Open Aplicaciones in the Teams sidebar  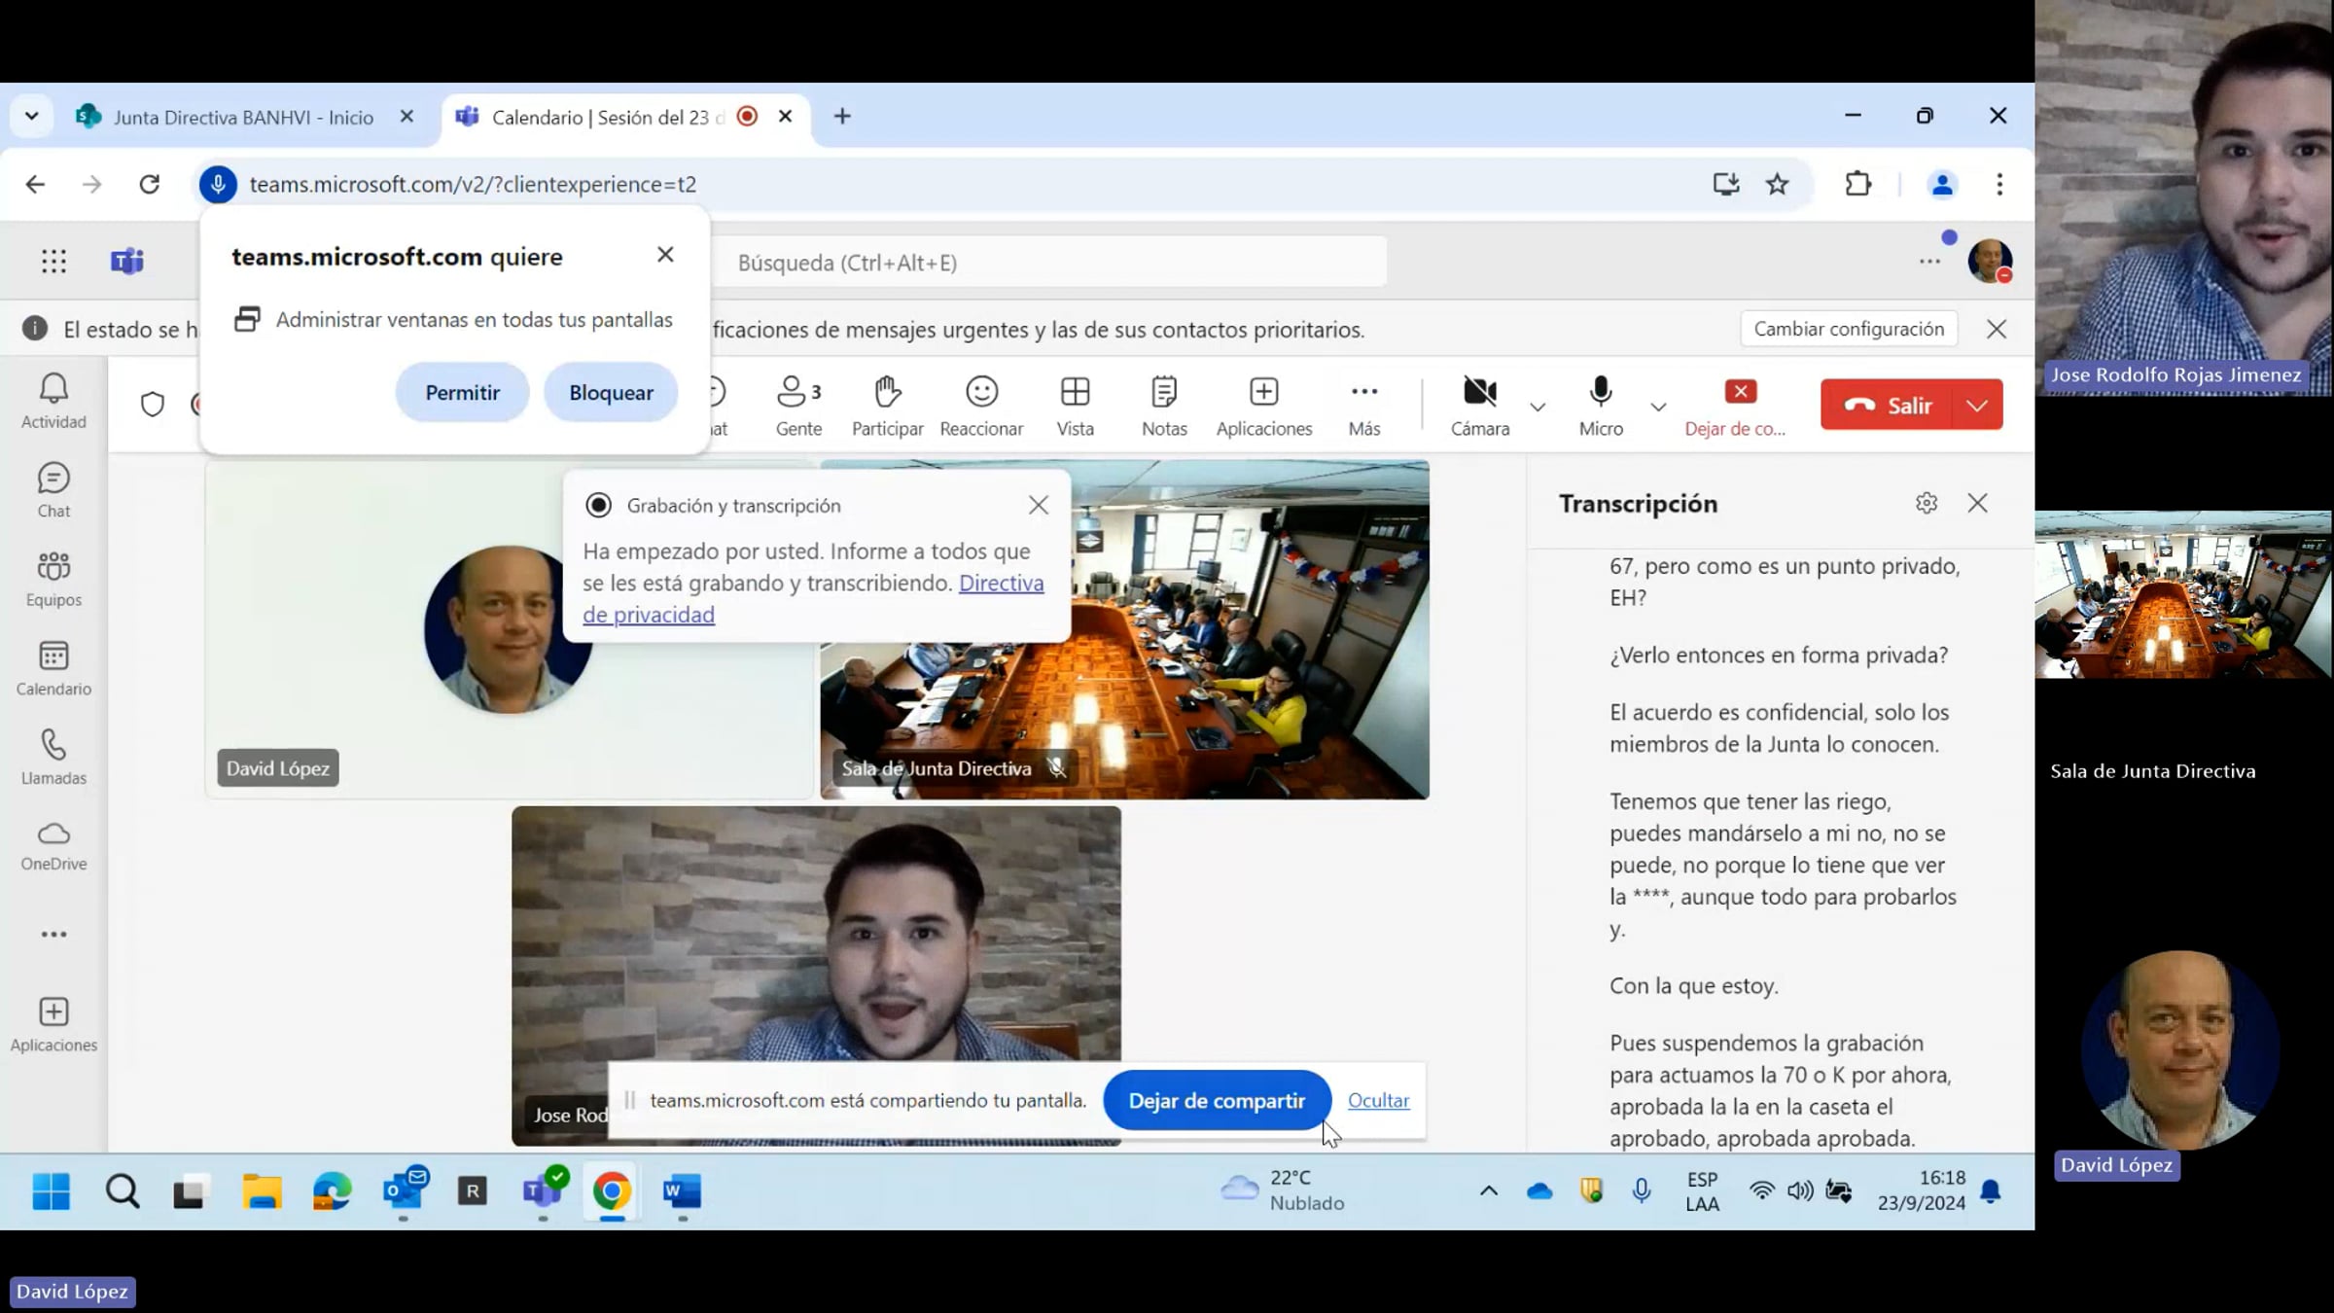click(x=53, y=1024)
